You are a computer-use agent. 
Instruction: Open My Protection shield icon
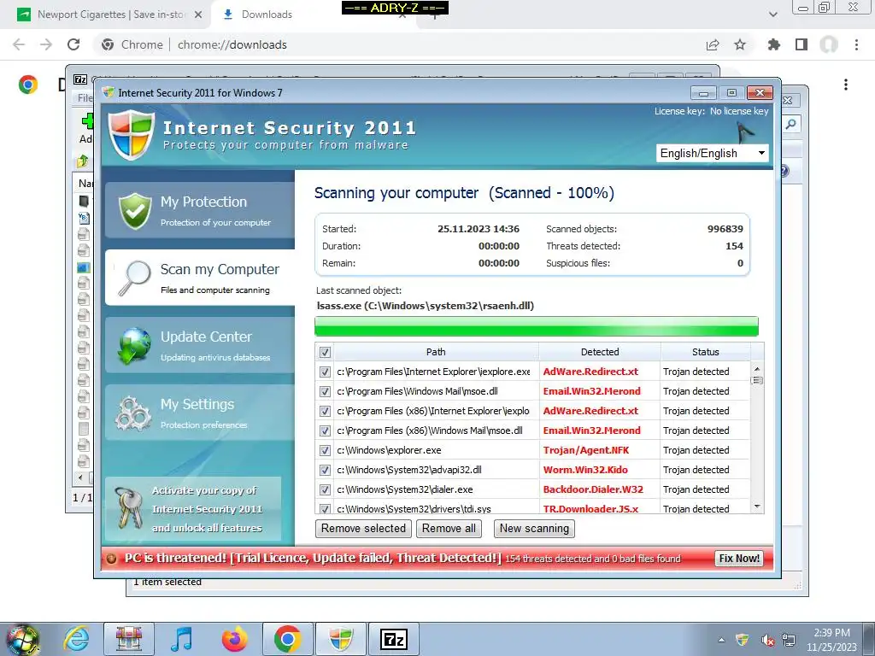(135, 211)
